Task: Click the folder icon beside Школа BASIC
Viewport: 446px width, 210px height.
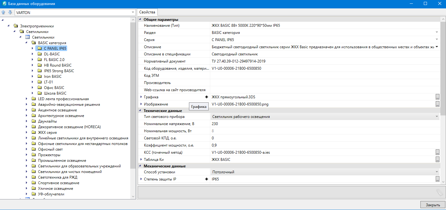Action: pos(39,93)
